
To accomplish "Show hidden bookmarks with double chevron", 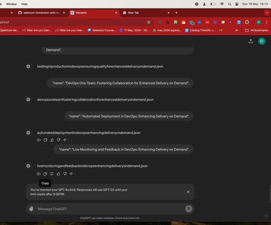I will (x=236, y=30).
